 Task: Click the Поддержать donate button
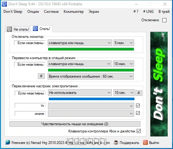click(126, 143)
